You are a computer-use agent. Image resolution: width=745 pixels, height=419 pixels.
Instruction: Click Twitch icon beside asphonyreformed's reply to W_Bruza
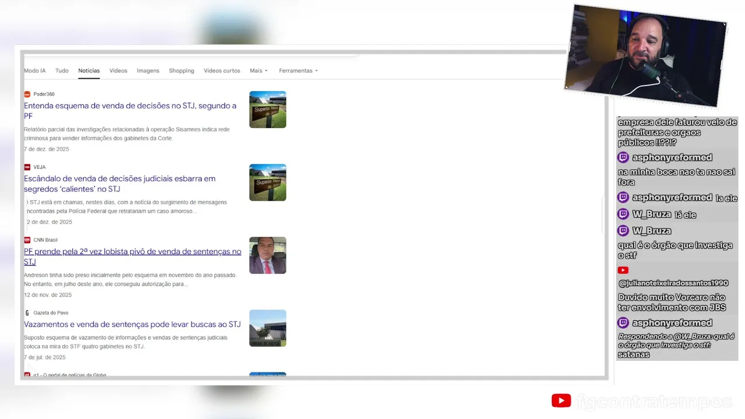click(x=623, y=322)
